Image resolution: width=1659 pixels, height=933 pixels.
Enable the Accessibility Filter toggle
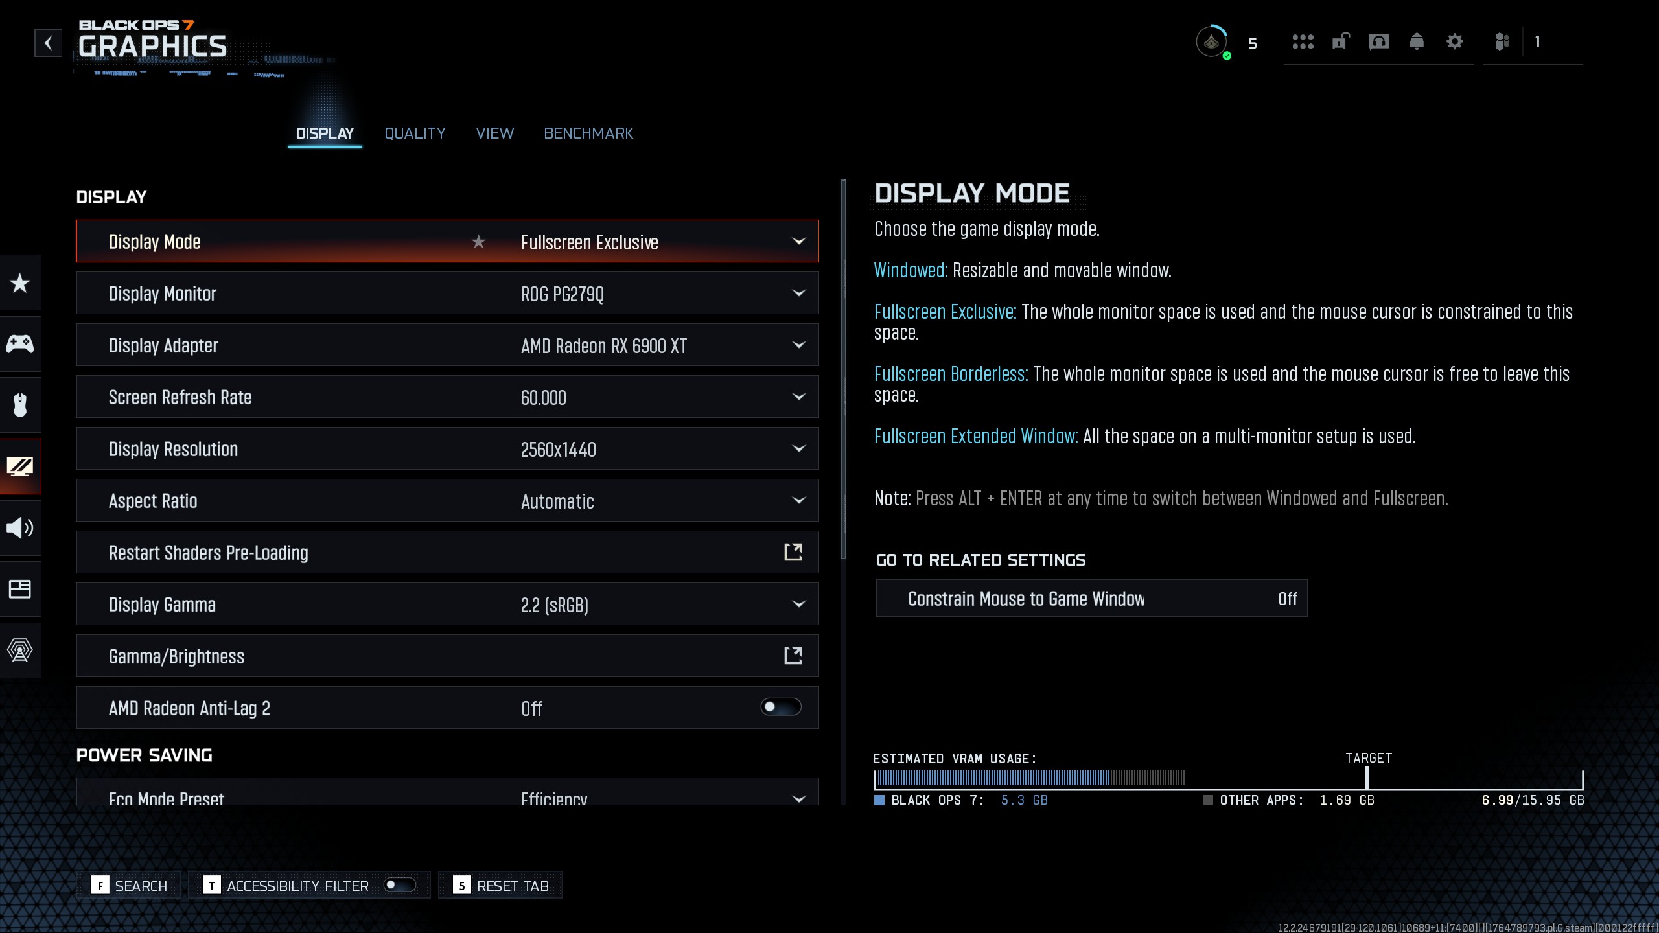[x=399, y=885]
